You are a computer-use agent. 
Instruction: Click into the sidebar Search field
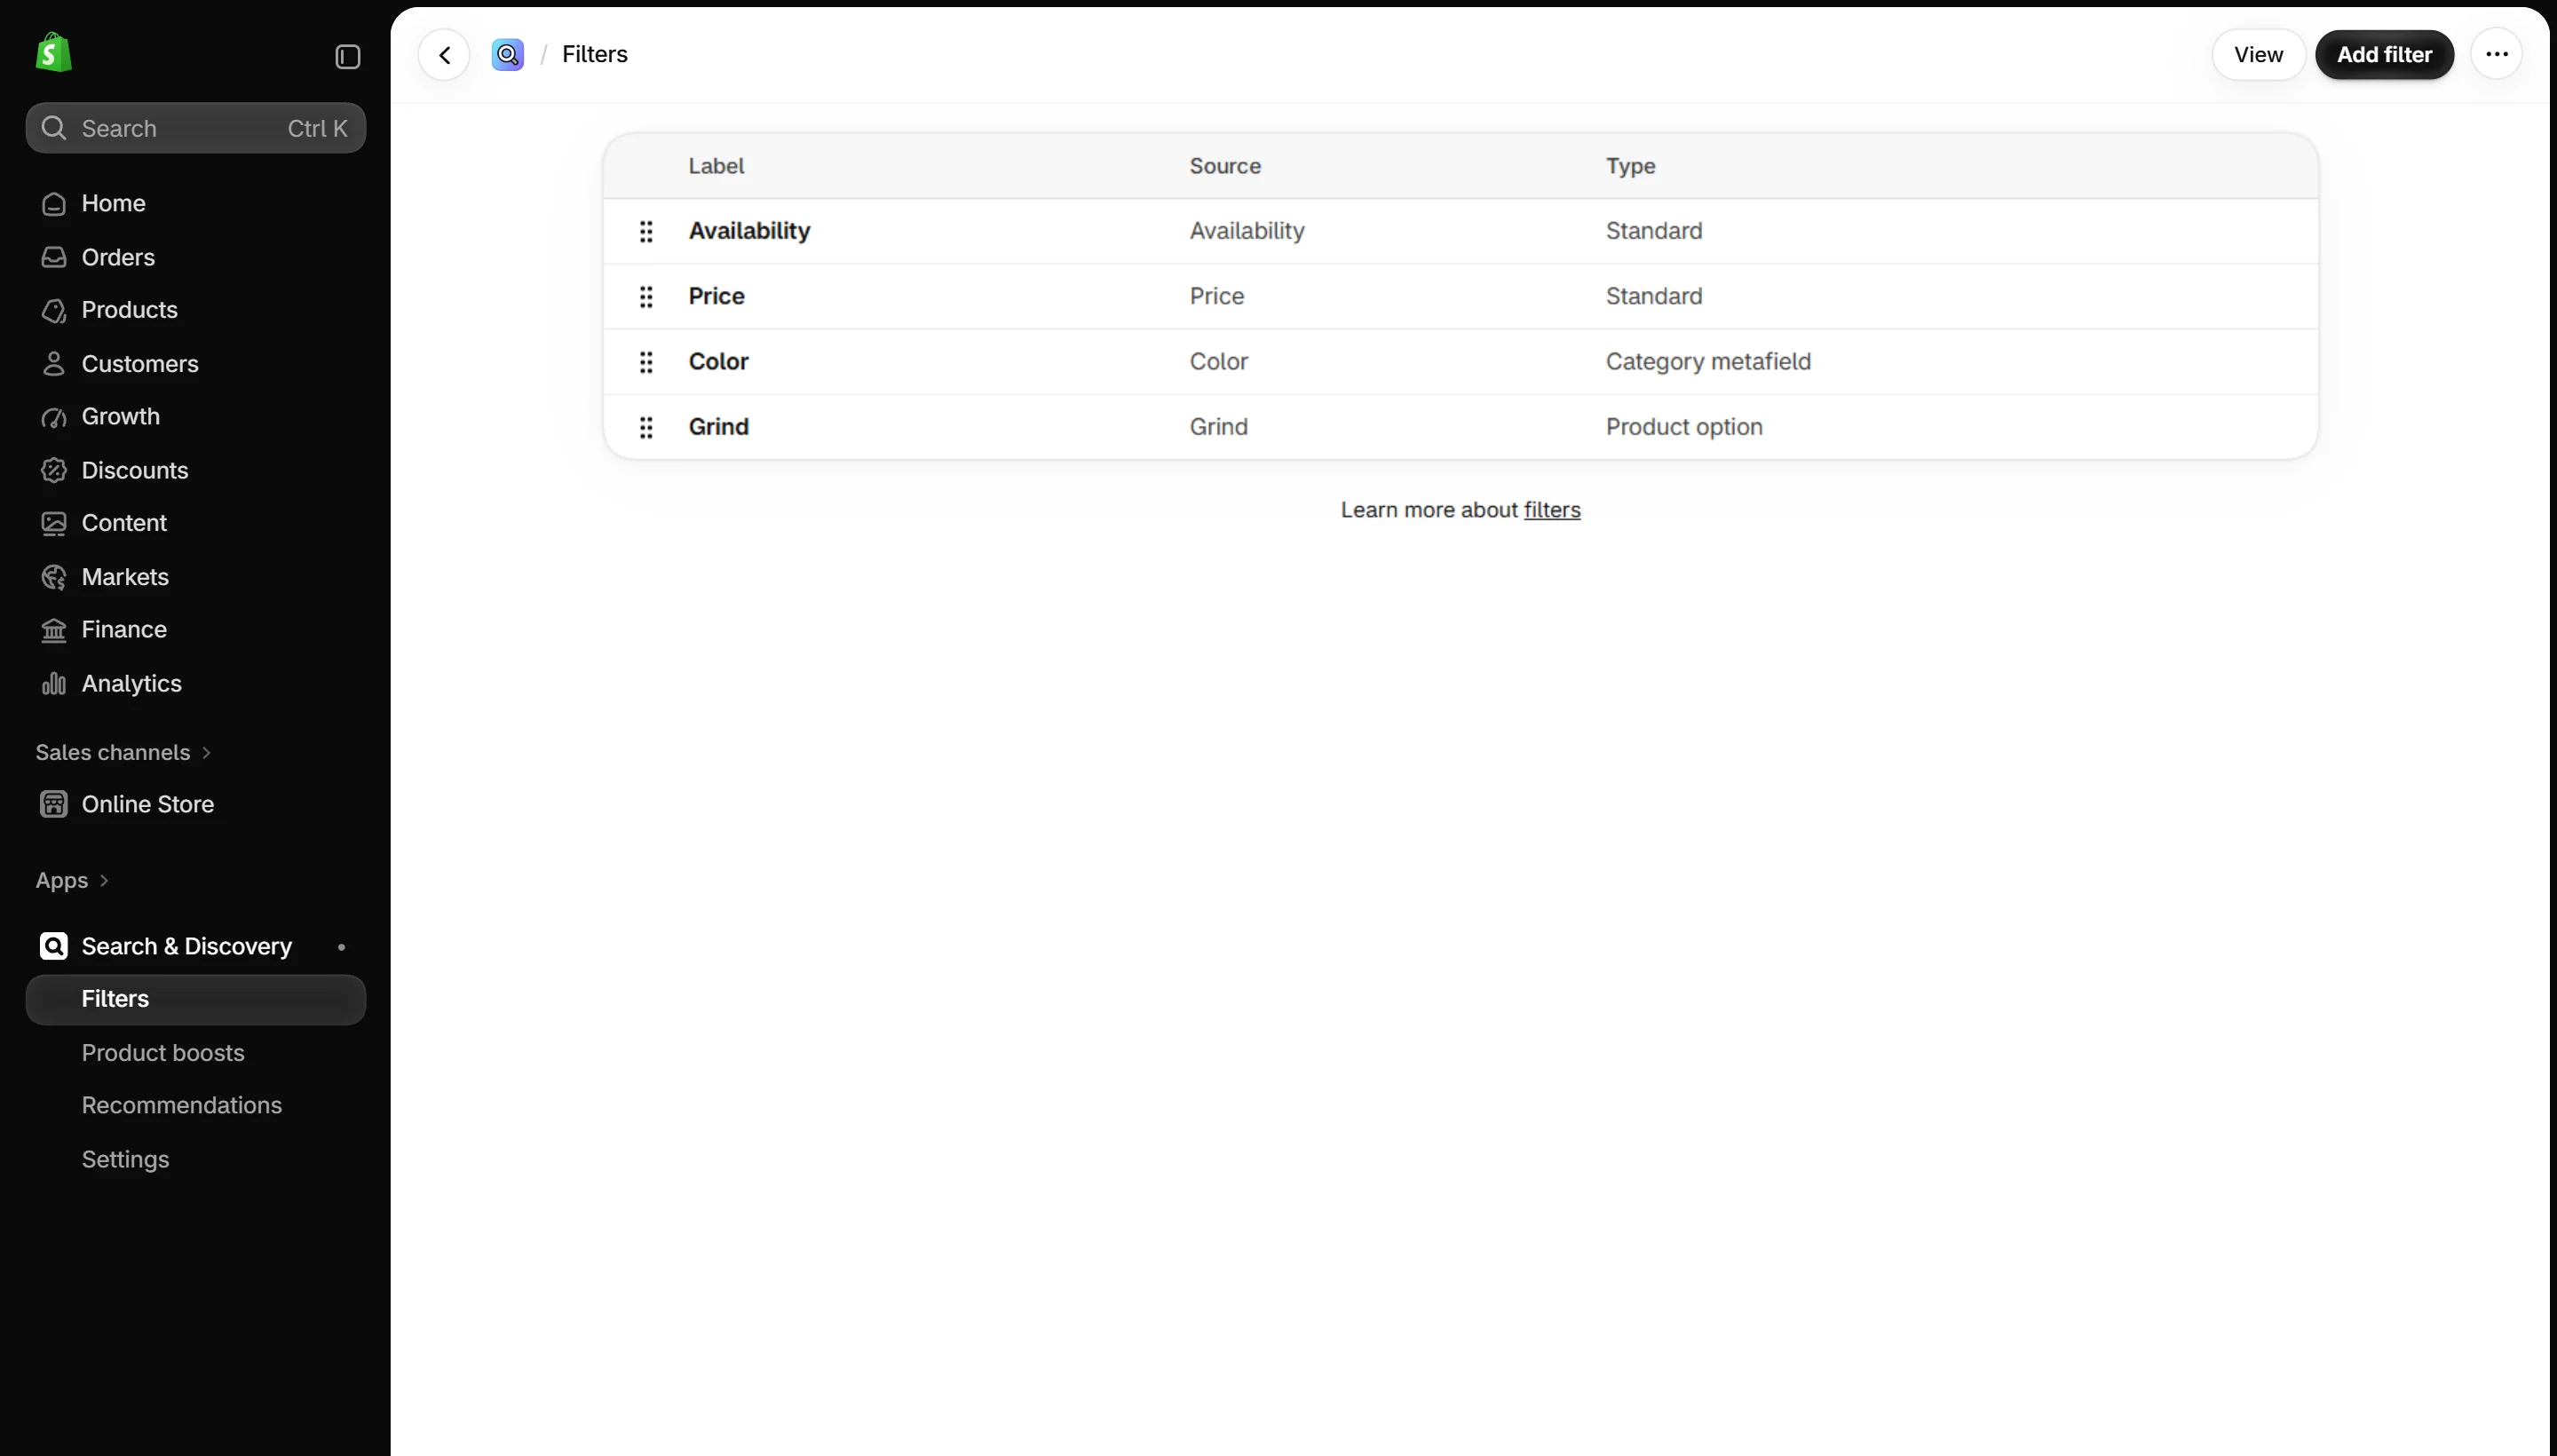pyautogui.click(x=196, y=128)
